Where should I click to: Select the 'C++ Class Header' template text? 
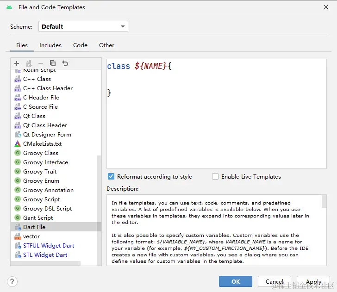pyautogui.click(x=48, y=88)
